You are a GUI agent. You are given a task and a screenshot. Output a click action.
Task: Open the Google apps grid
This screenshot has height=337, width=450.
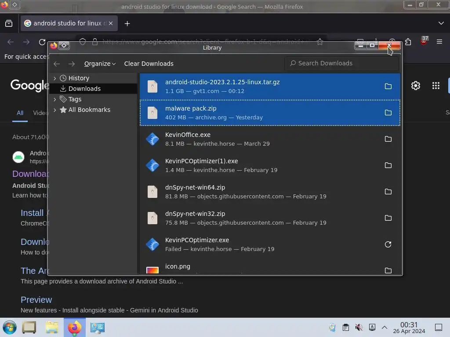point(435,86)
